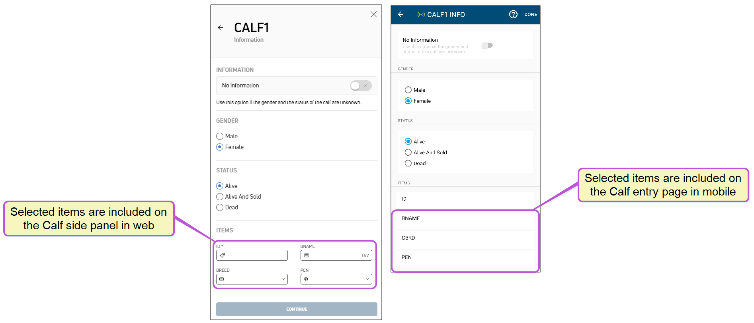
Task: Click the signal icon beside CALF1 INFO
Action: 421,14
